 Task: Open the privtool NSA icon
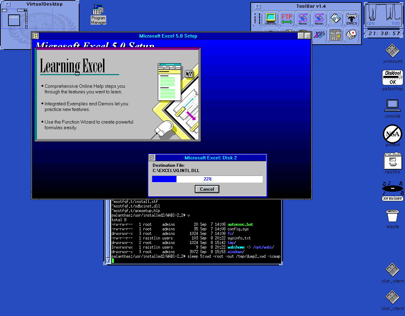(x=393, y=136)
